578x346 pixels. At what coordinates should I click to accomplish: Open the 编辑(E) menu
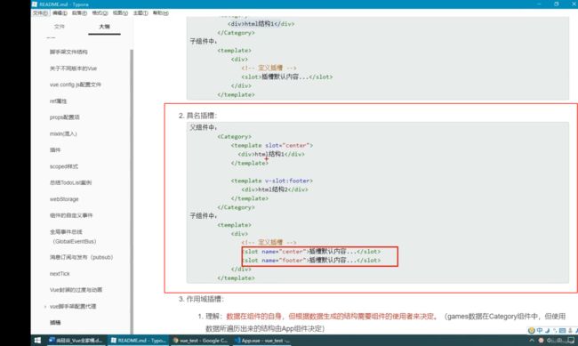click(x=60, y=13)
